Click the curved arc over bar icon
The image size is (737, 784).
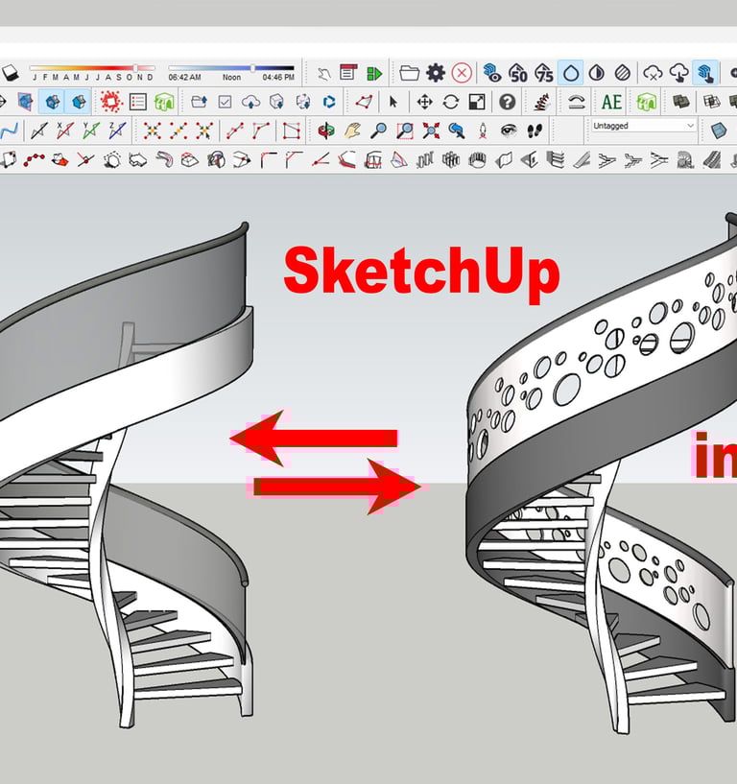pos(577,102)
